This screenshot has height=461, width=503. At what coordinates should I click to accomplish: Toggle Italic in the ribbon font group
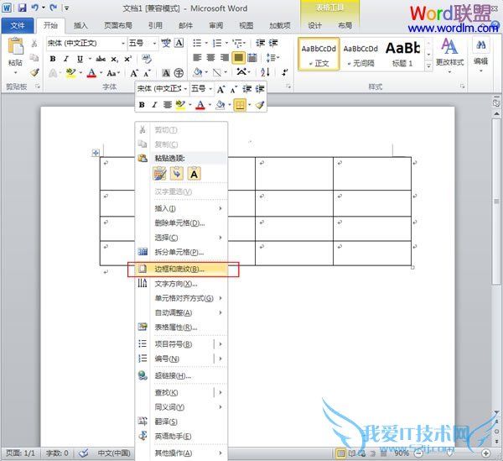pyautogui.click(x=66, y=59)
